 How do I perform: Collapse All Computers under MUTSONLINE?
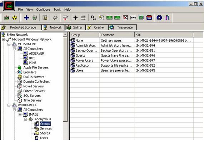coord(14,49)
